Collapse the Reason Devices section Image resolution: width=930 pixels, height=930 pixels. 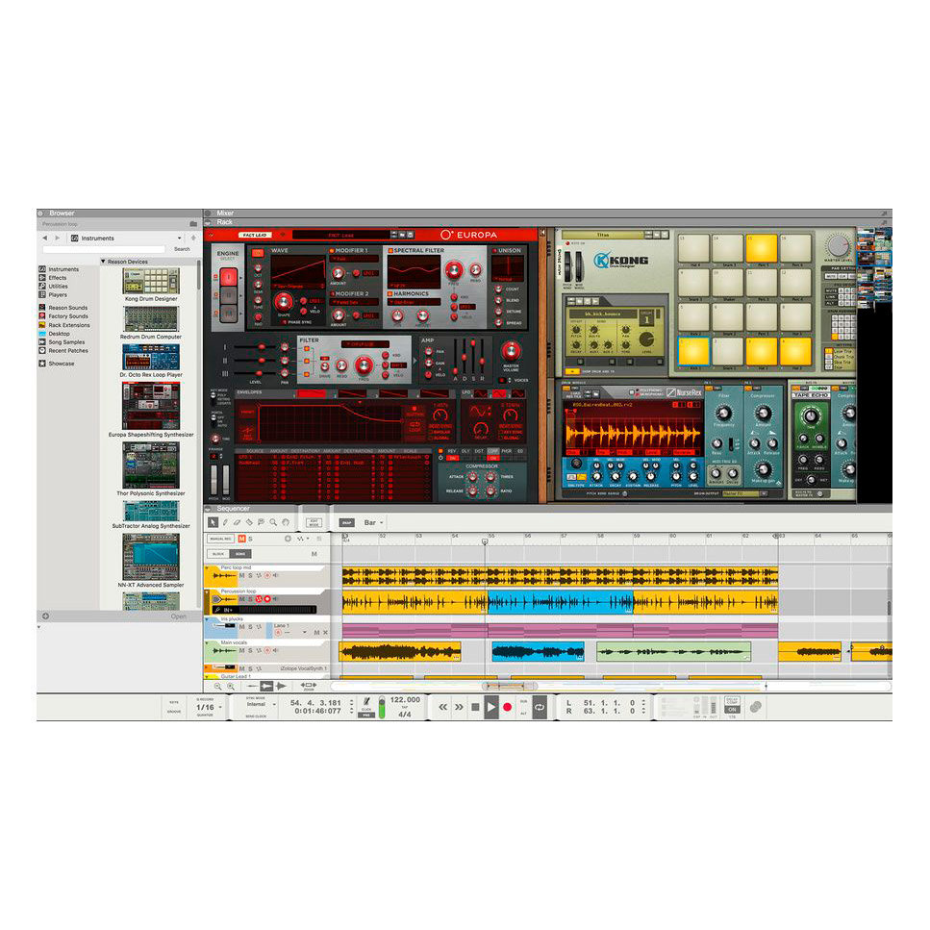pyautogui.click(x=103, y=261)
